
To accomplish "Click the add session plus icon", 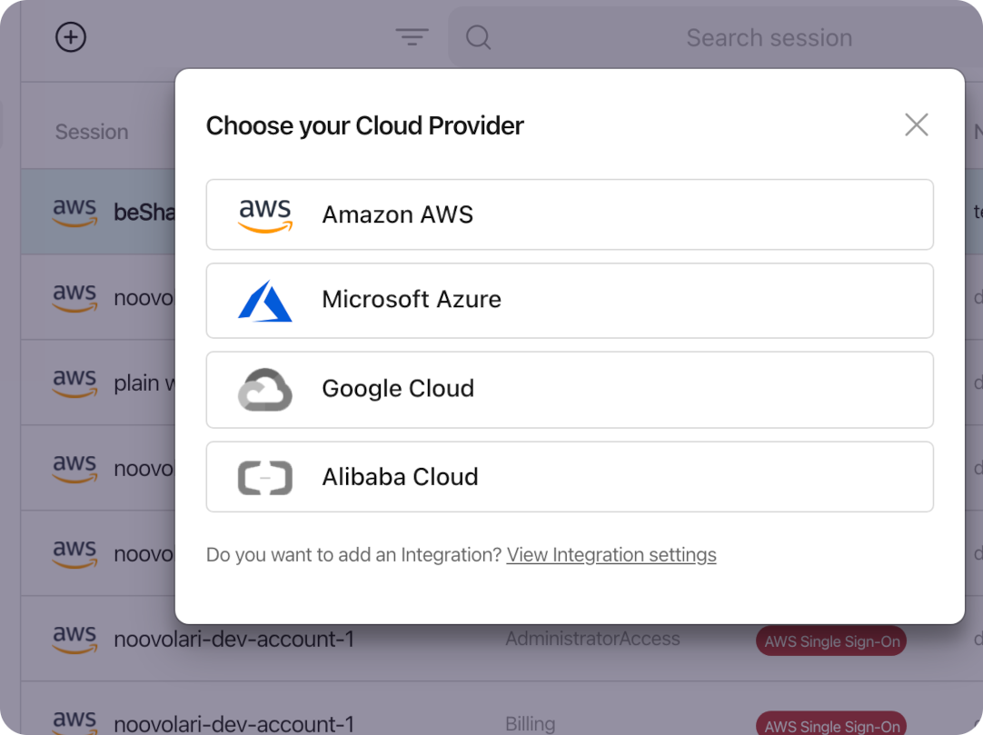I will (x=71, y=37).
